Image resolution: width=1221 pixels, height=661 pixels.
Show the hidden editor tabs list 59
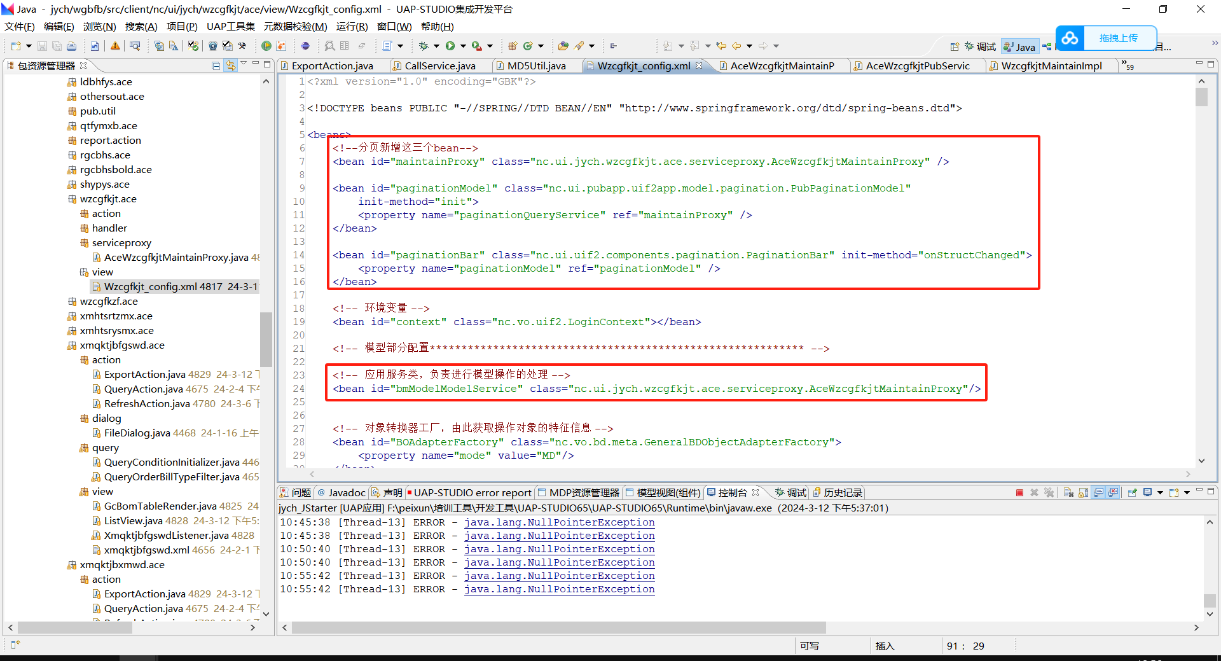(x=1128, y=66)
